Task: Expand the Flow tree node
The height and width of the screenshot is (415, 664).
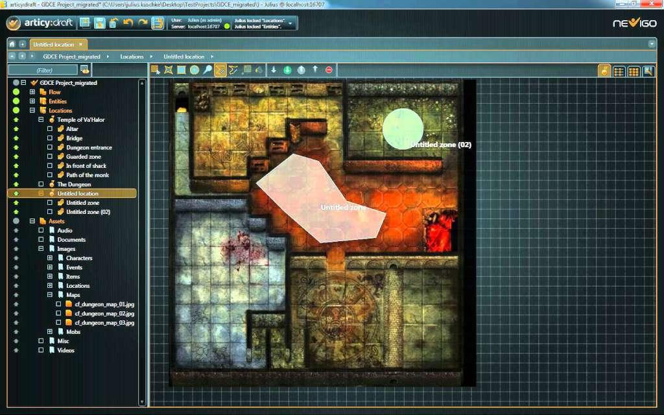Action: click(x=32, y=92)
